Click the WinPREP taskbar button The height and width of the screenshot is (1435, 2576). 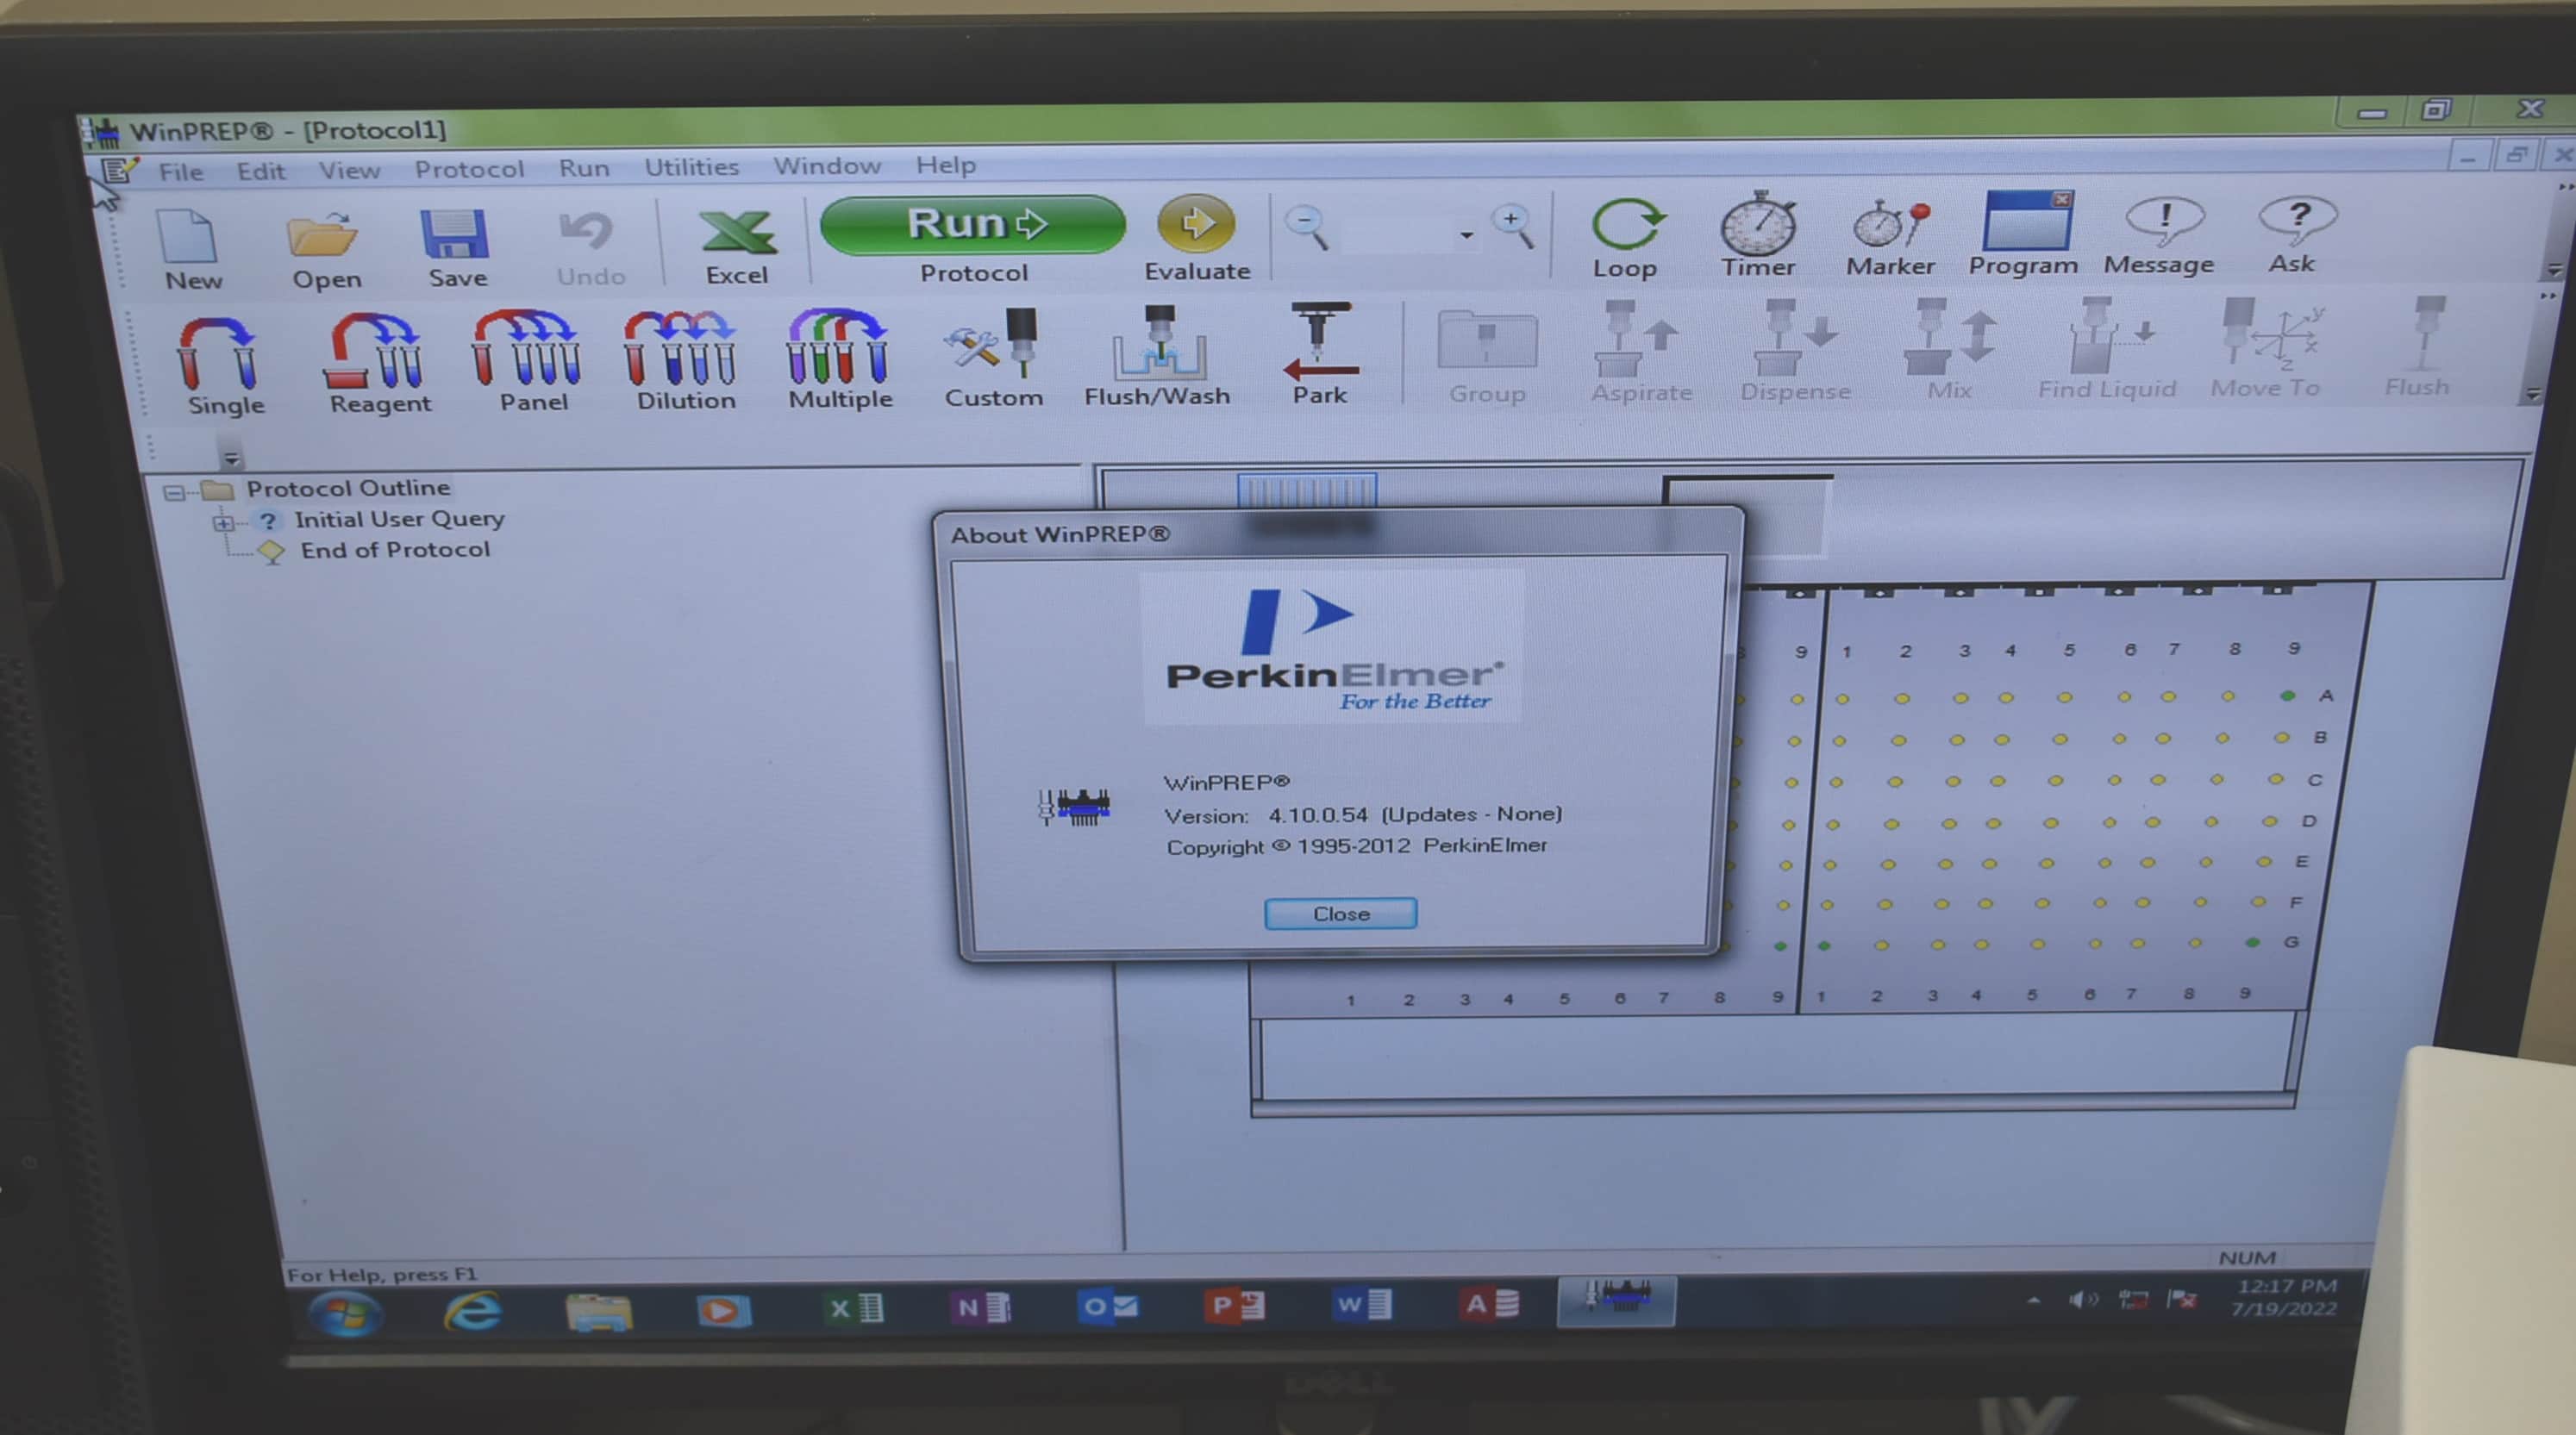tap(1615, 1301)
